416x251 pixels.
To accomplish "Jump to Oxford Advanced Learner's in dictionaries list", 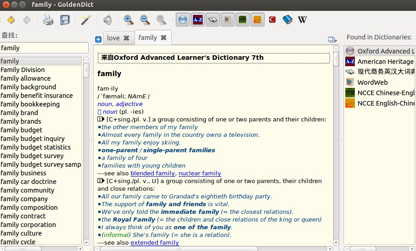I will click(380, 51).
